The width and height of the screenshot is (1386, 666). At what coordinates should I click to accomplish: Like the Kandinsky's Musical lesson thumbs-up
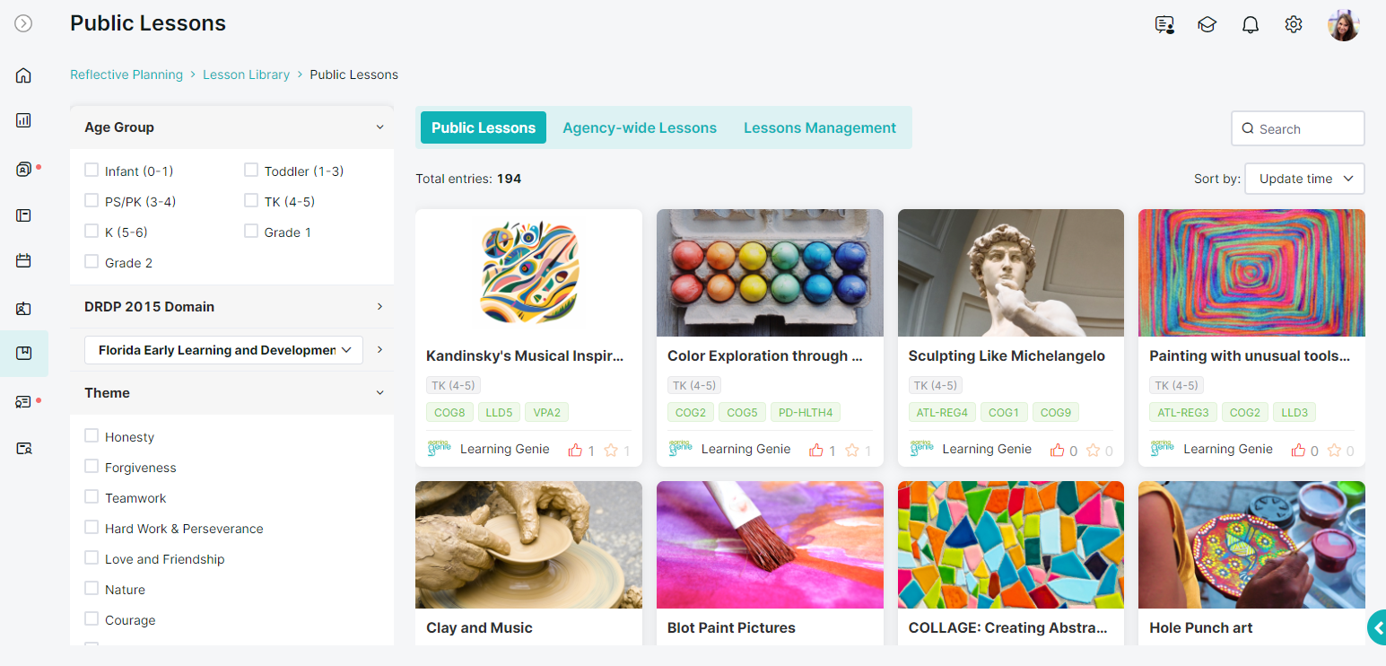pos(575,450)
